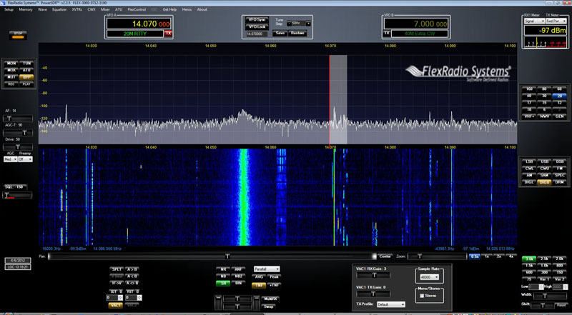Open the Equalizer menu
The height and width of the screenshot is (315, 572).
pyautogui.click(x=59, y=9)
